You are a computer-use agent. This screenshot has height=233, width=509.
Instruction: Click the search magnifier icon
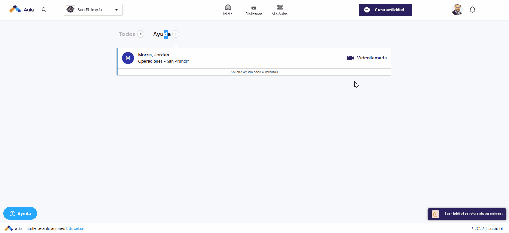click(x=44, y=10)
